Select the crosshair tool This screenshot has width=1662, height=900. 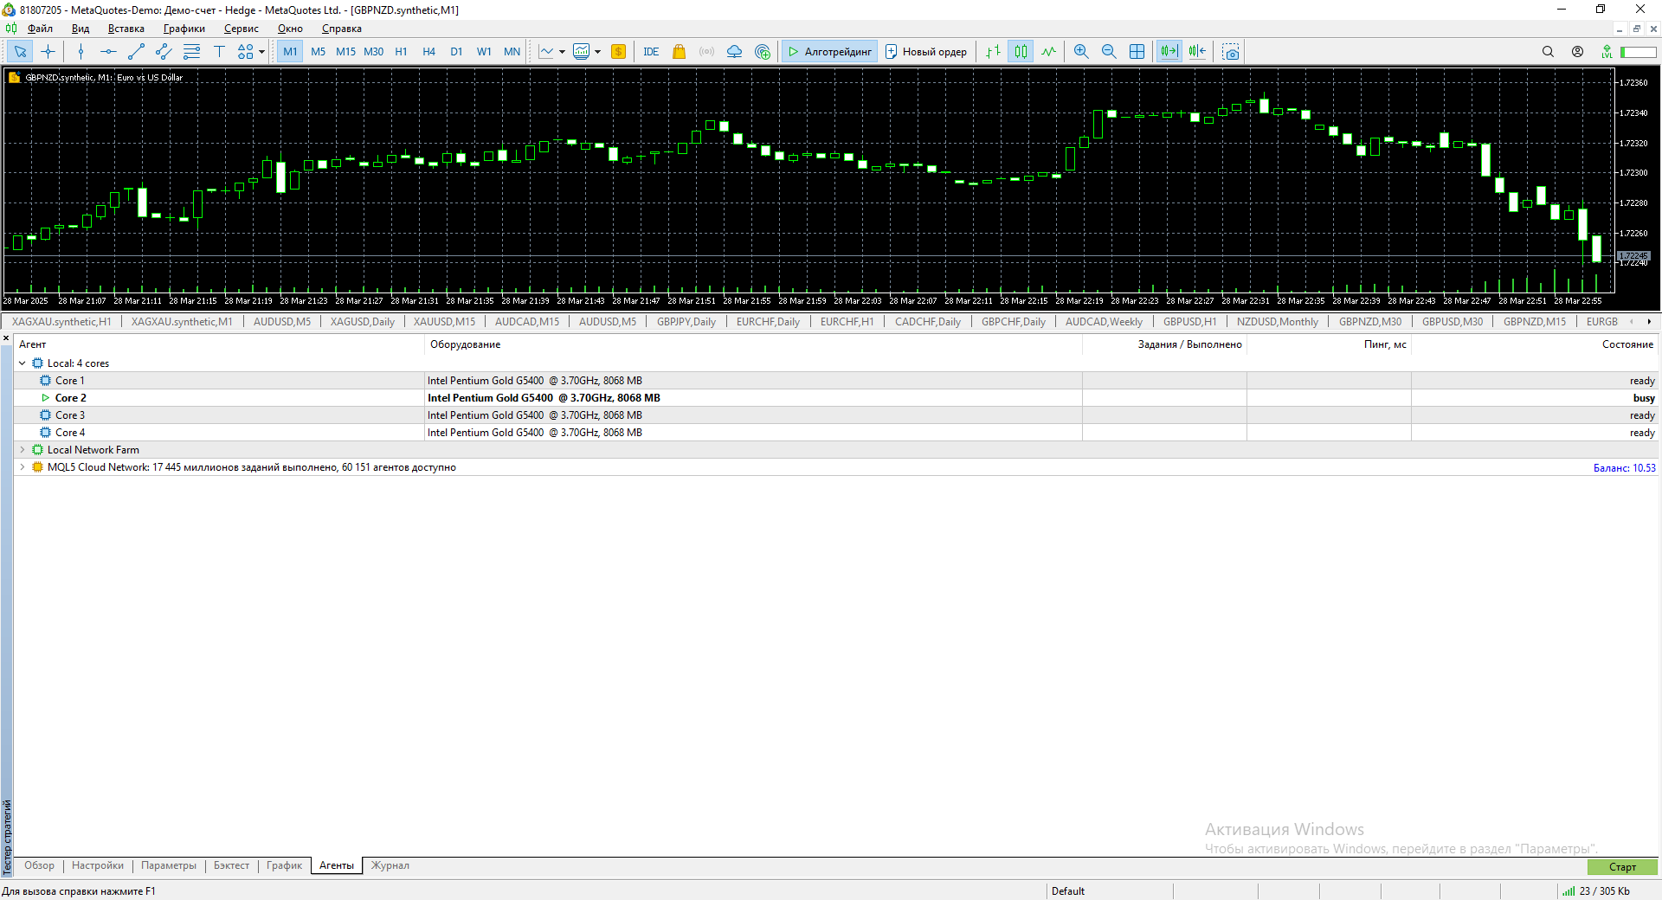click(48, 52)
